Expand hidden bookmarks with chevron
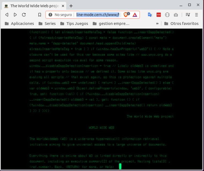 157,24
